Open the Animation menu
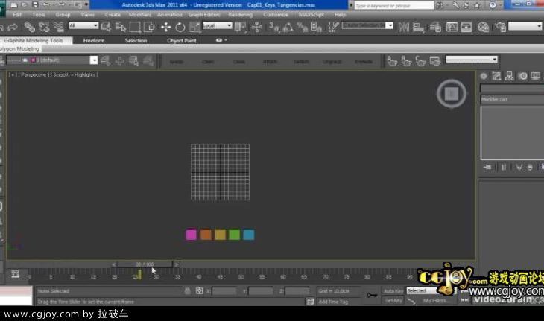 point(169,15)
